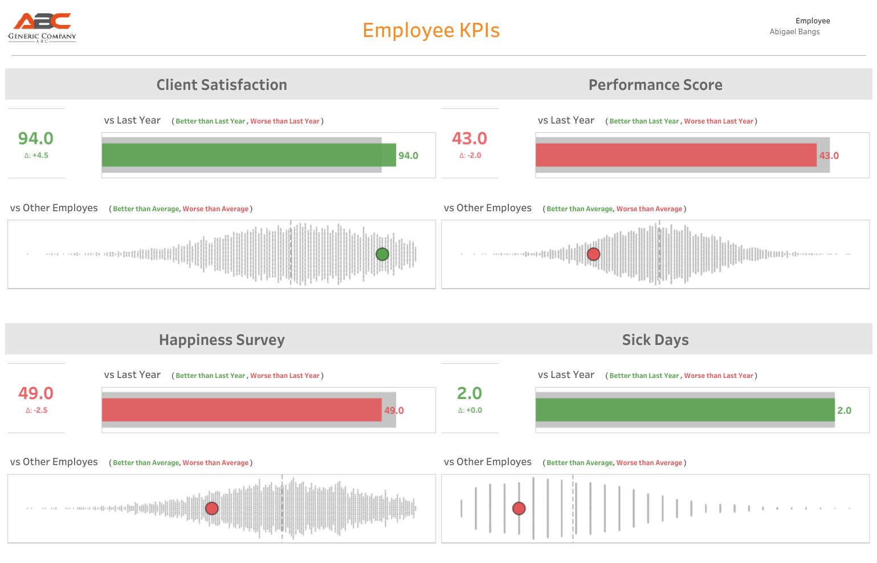Click the red dot in Happiness Survey distribution
The width and height of the screenshot is (877, 563).
pyautogui.click(x=211, y=508)
